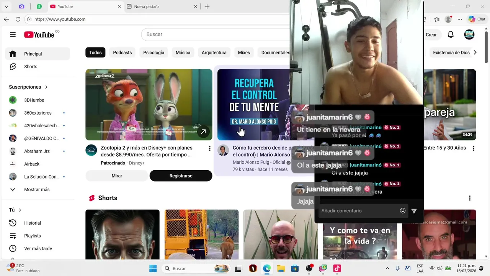Screen dimensions: 490x276
Task: Open the YouTube hamburger guide menu
Action: click(x=13, y=34)
